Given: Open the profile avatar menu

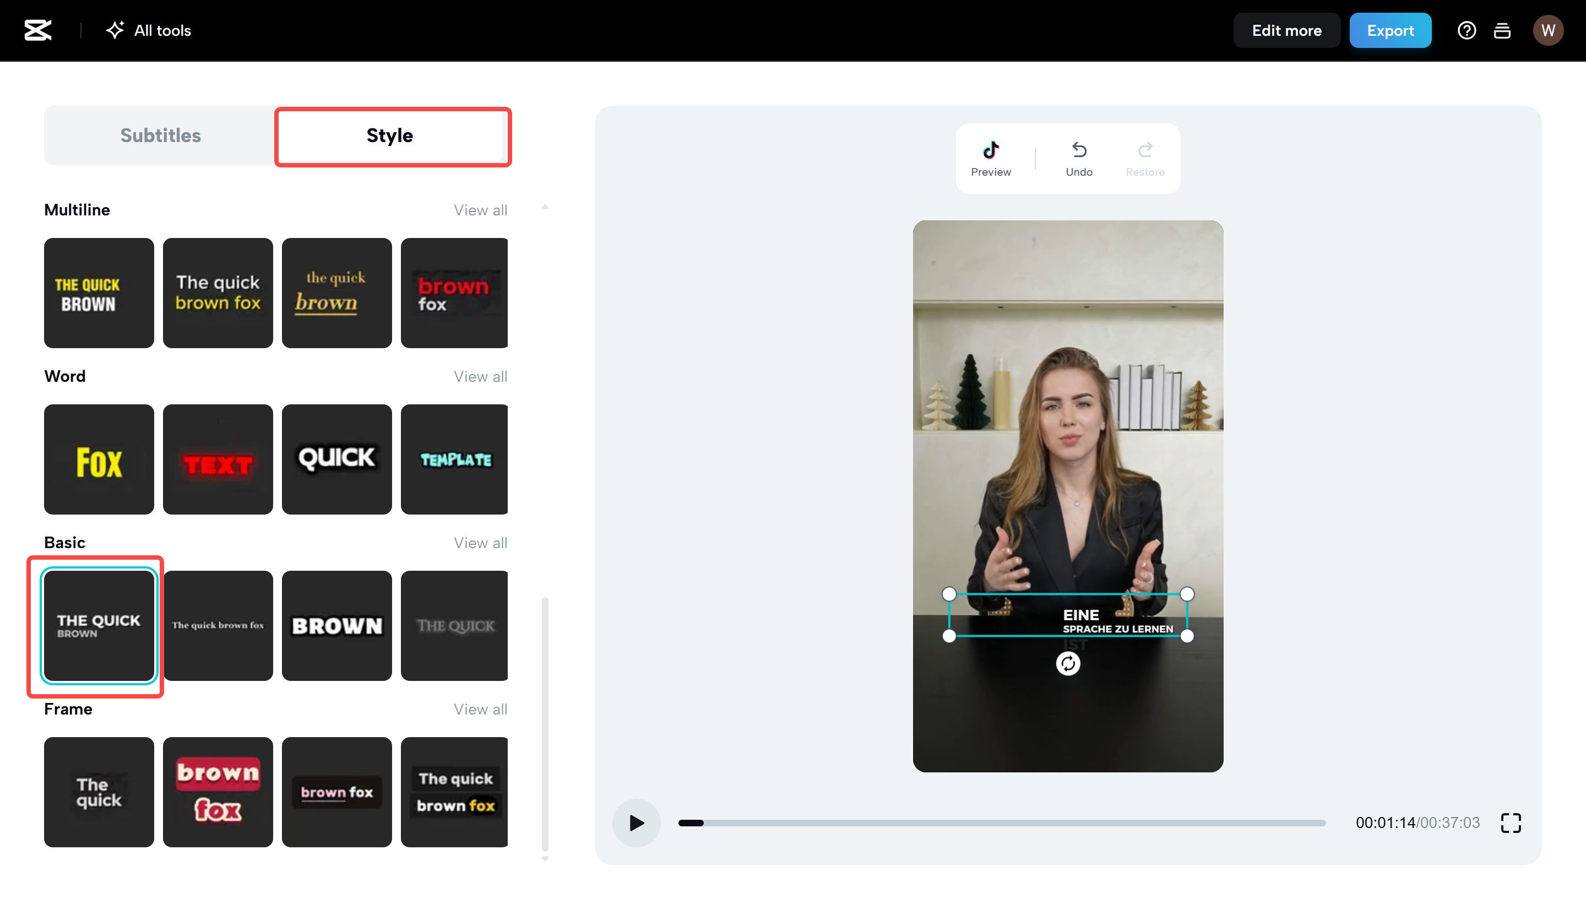Looking at the screenshot, I should coord(1548,30).
